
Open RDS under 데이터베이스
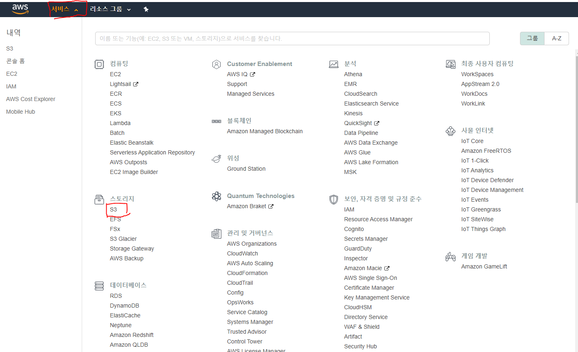(116, 296)
